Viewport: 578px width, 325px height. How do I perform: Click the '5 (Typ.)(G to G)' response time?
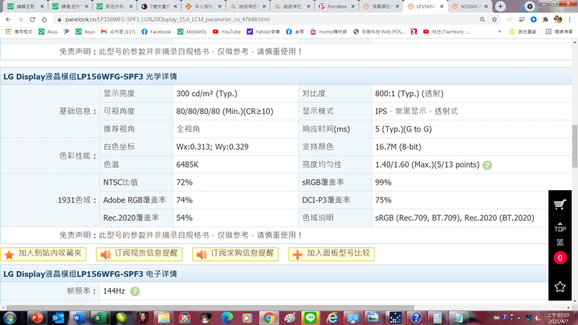(403, 129)
